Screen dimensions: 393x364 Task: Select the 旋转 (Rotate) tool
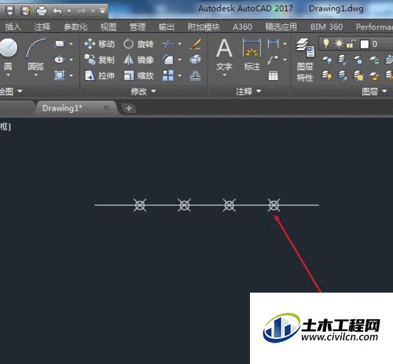click(138, 44)
